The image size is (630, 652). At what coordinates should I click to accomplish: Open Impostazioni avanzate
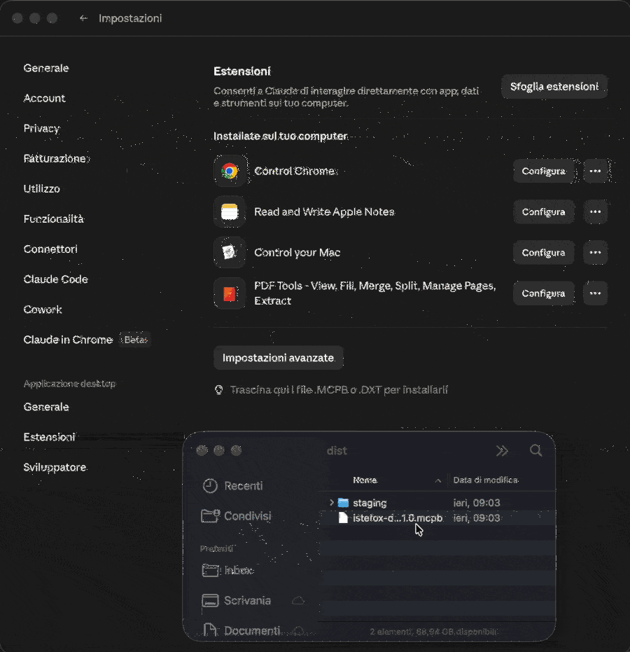(279, 358)
